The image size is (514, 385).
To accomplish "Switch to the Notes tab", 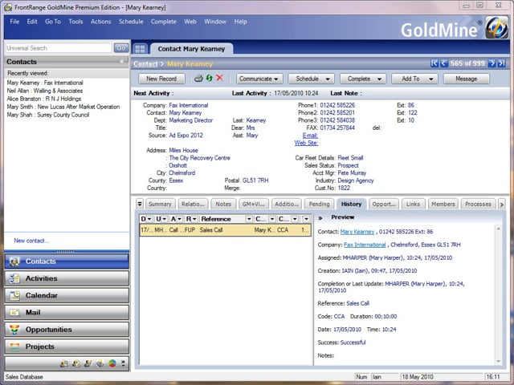I will click(223, 204).
